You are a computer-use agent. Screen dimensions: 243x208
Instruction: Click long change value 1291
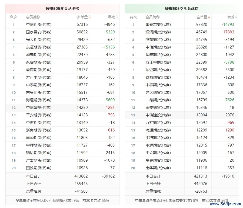pyautogui.click(x=110, y=108)
